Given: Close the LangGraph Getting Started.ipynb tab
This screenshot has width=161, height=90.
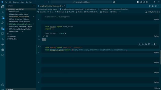Looking at the screenshot, I should click(x=65, y=6).
